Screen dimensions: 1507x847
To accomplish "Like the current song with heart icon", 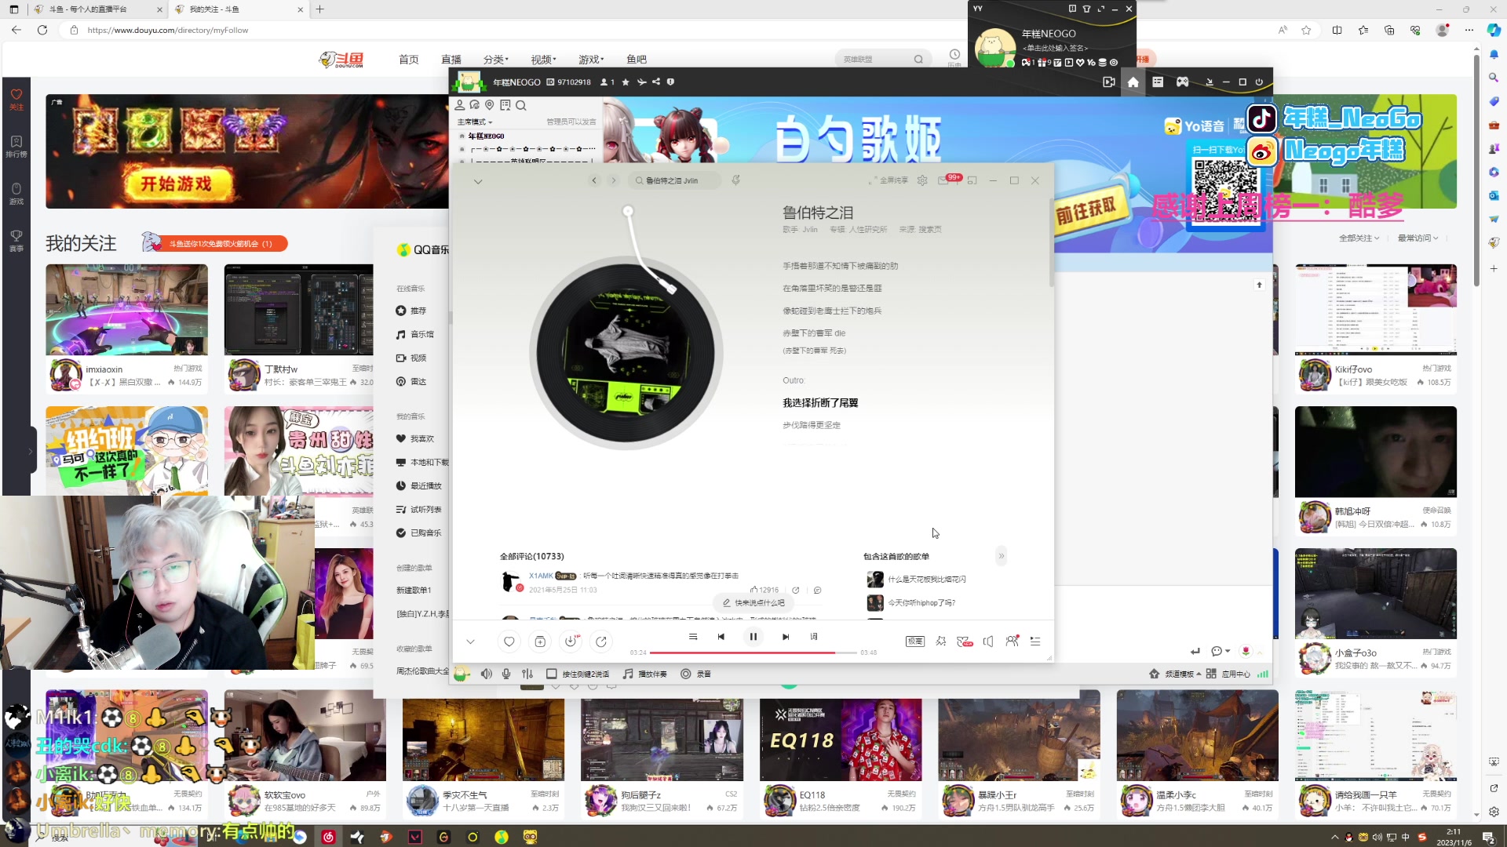I will point(509,642).
